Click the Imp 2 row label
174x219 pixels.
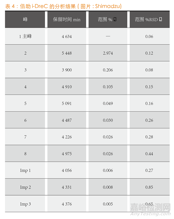[25, 187]
